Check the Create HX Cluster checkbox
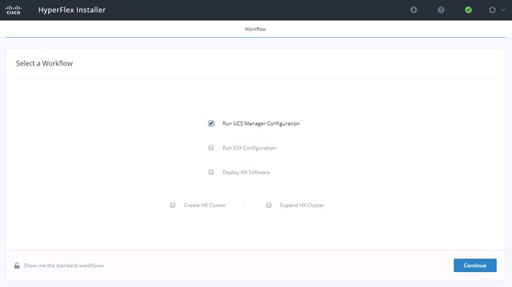The image size is (512, 287). [172, 205]
